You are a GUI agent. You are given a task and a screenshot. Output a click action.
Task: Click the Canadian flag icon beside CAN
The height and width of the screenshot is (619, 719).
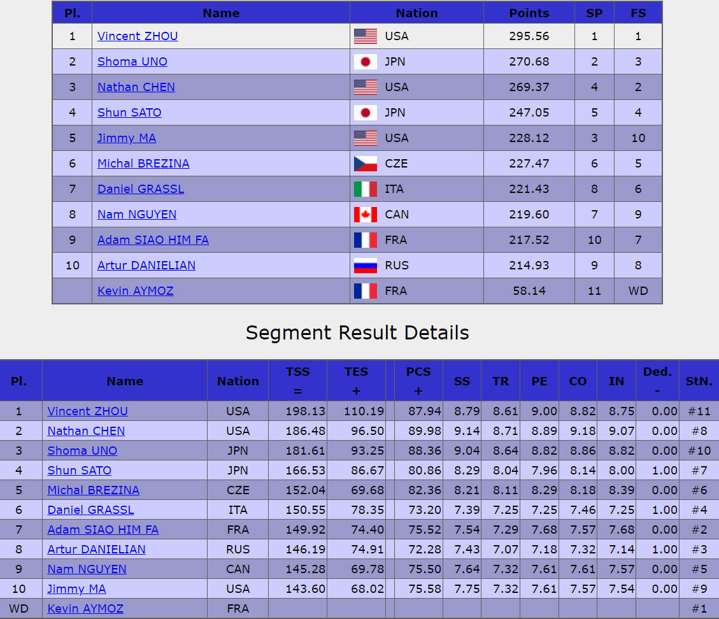[x=366, y=215]
